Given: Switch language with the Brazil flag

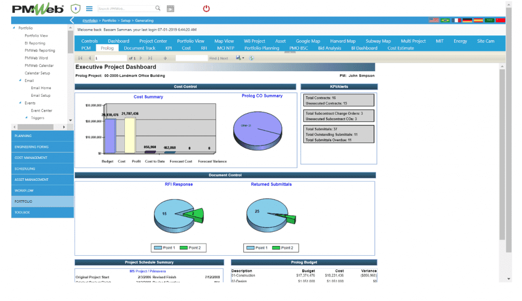Looking at the screenshot, I should click(x=445, y=20).
